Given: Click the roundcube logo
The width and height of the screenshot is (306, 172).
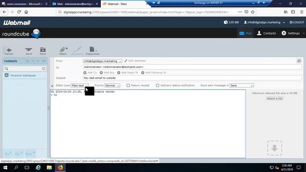Looking at the screenshot, I should tap(22, 33).
